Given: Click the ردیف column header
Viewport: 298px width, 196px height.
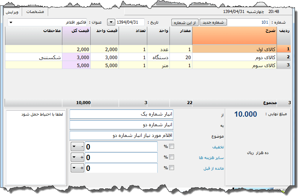Looking at the screenshot, I should (284, 35).
